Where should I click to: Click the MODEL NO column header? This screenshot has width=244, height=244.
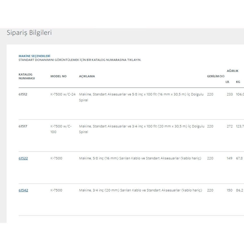pyautogui.click(x=58, y=76)
